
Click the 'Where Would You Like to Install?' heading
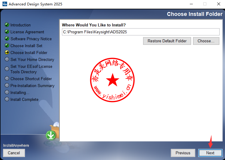[x=94, y=25]
